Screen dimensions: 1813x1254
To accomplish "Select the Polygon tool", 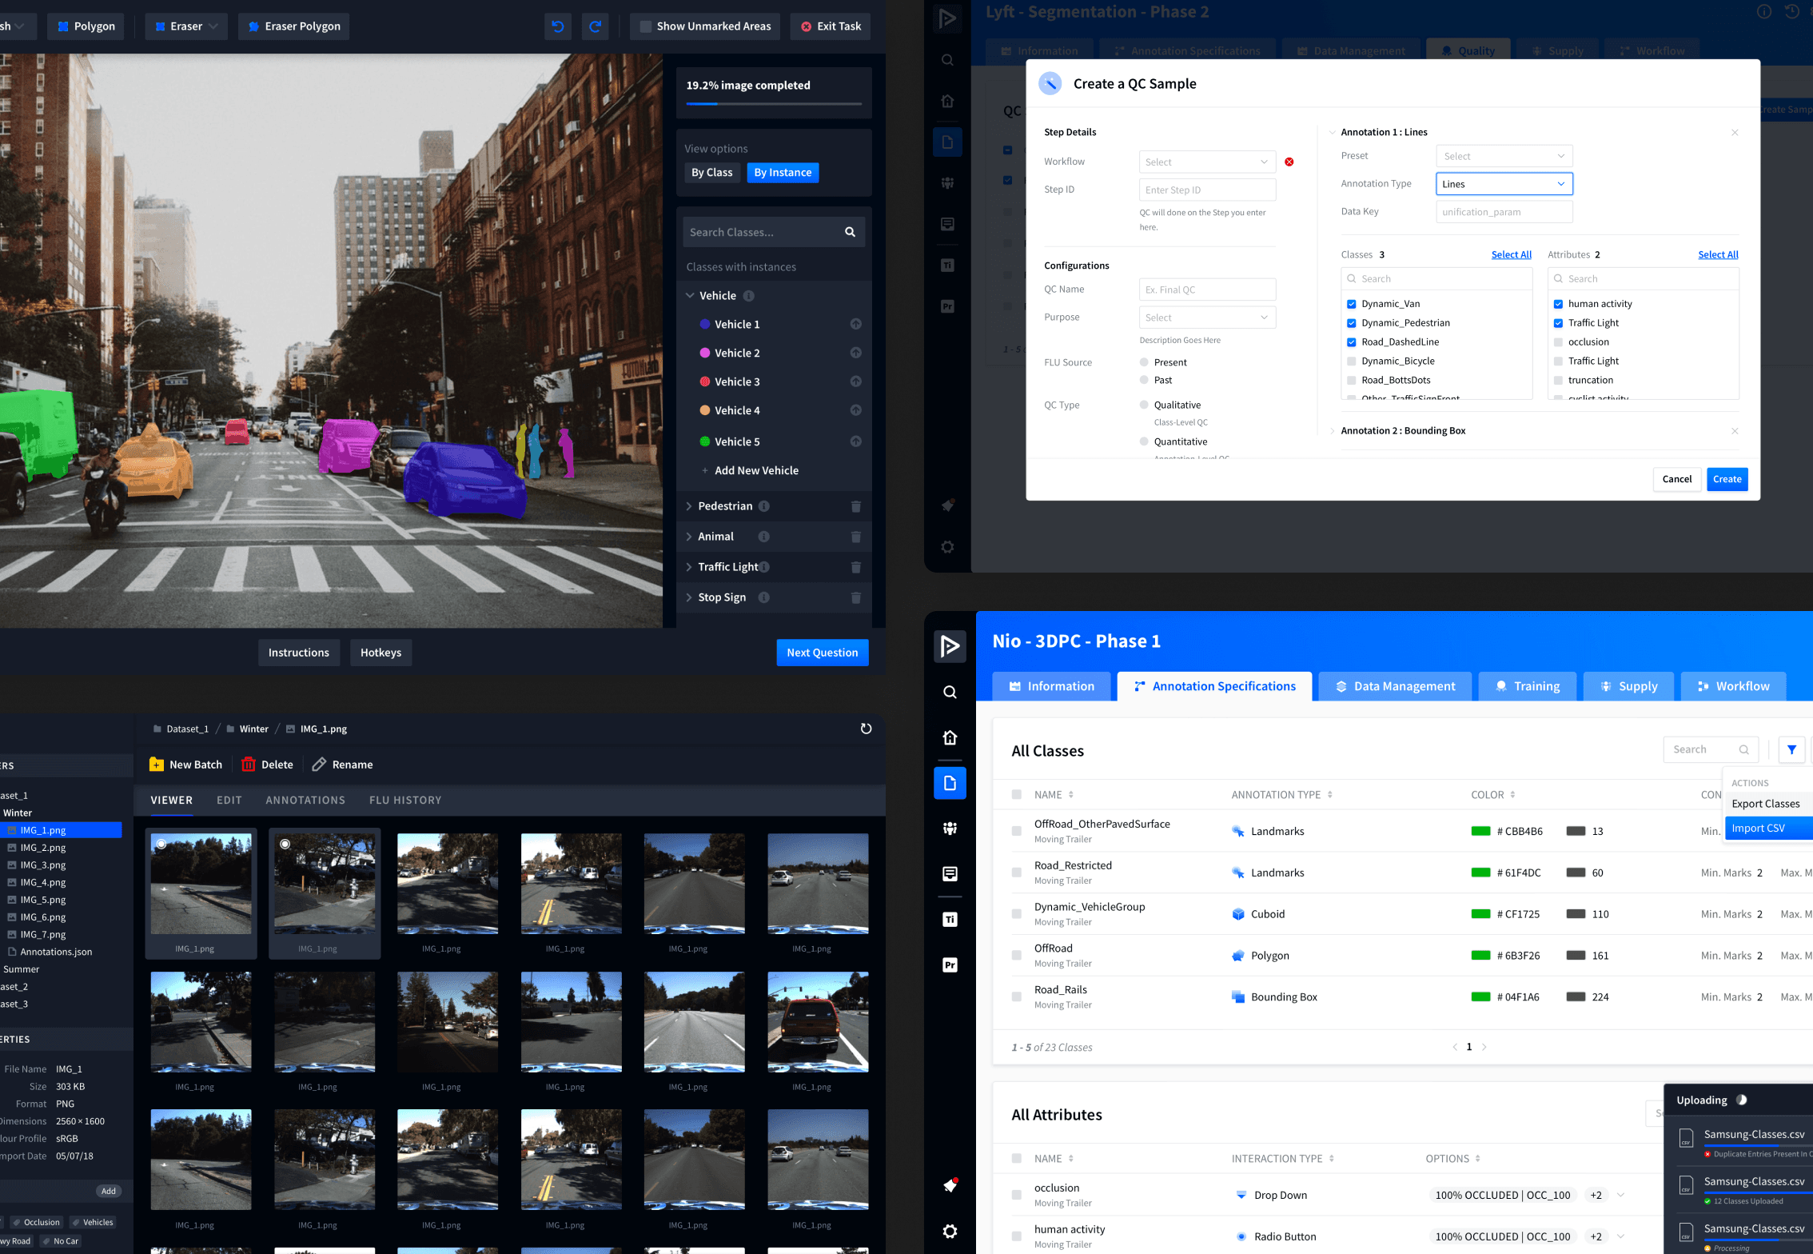I will point(86,26).
